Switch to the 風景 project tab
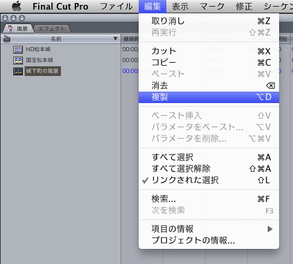Viewport: 293px width, 264px height. tap(18, 29)
